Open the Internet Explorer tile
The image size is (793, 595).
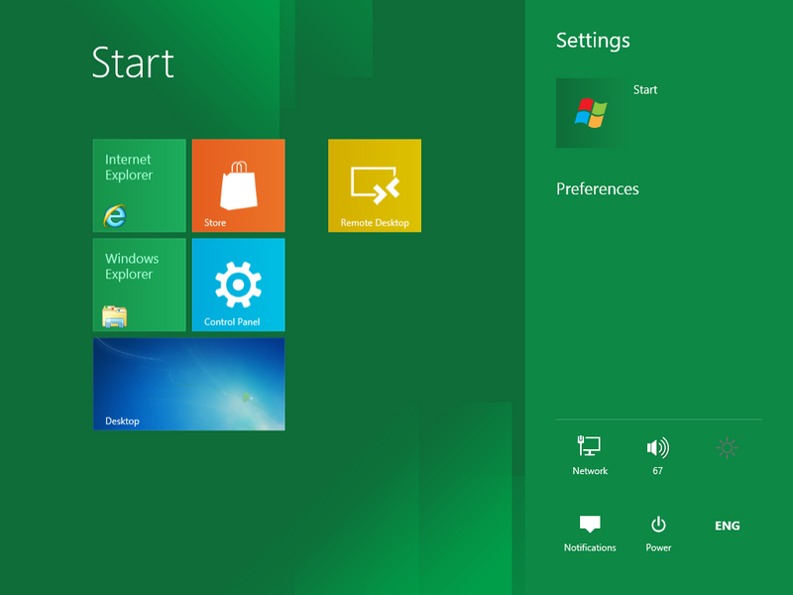click(x=139, y=185)
